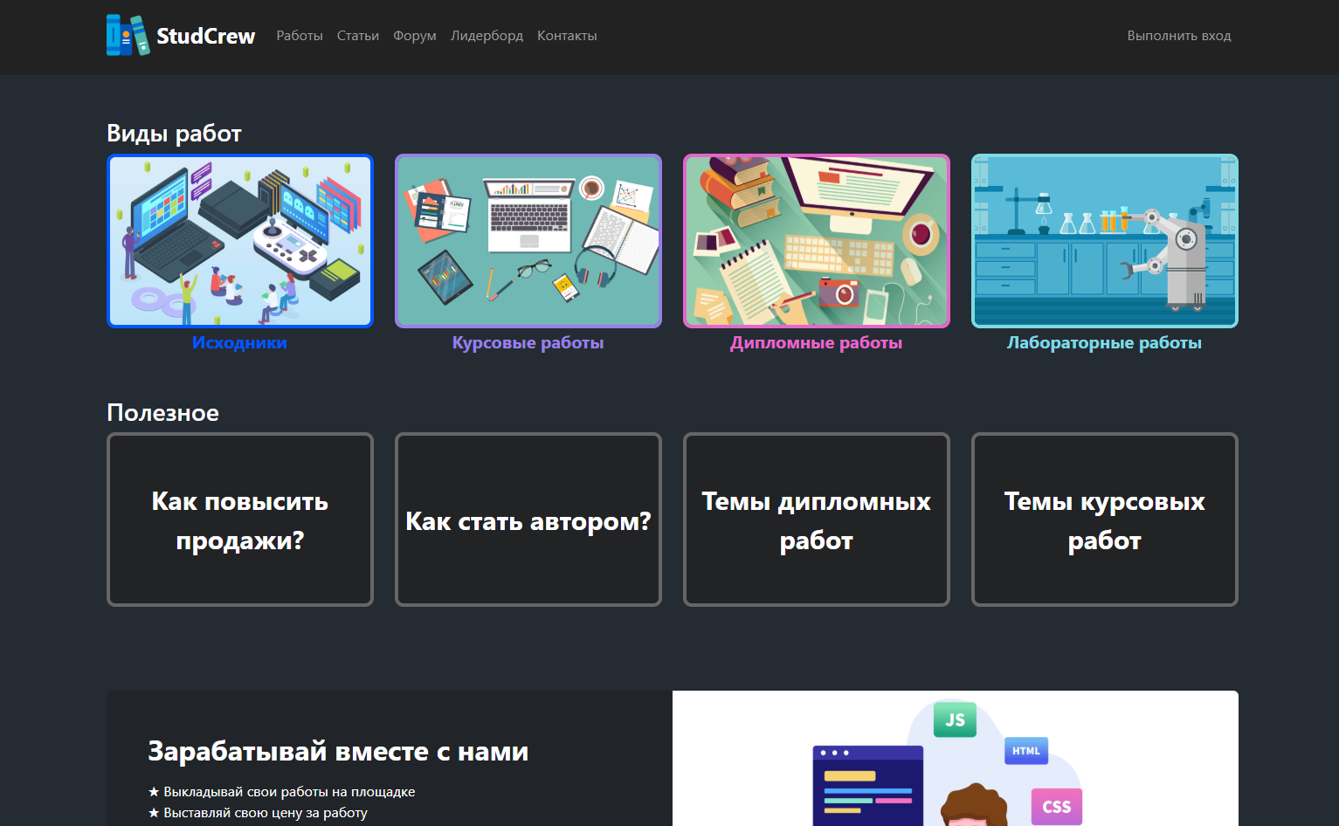1339x826 pixels.
Task: Open the Лабораторные работы thumbnail image
Action: 1104,241
